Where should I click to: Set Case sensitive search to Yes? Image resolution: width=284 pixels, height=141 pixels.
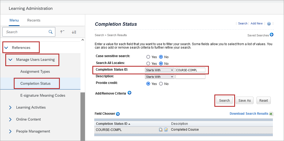148,57
